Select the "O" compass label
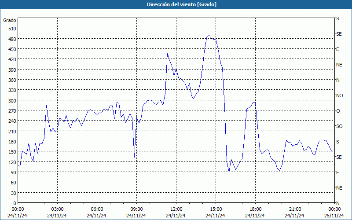Viewport: 352px width, 220px height. coord(338,111)
